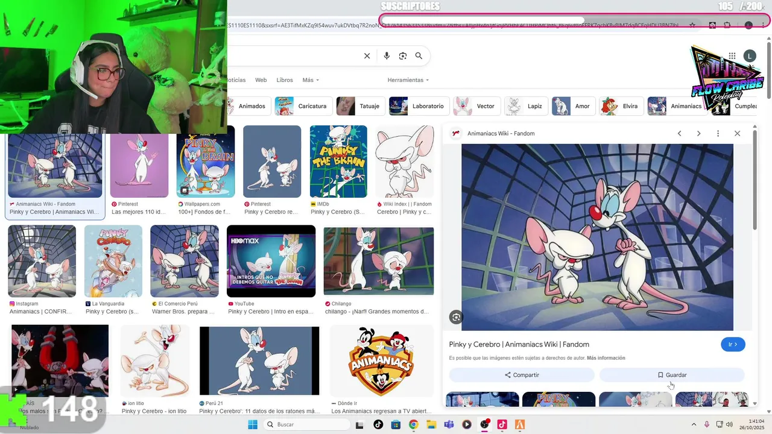Switch to the Libros tab
Image resolution: width=772 pixels, height=434 pixels.
285,80
